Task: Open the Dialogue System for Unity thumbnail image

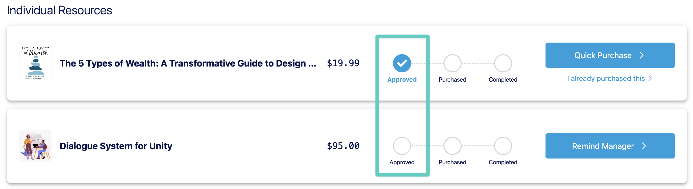Action: (35, 146)
